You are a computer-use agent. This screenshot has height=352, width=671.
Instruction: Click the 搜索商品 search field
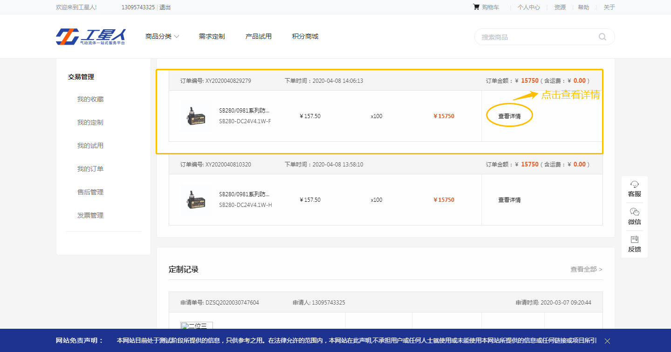536,37
